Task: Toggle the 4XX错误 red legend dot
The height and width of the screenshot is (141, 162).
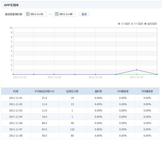Action: 119,24
